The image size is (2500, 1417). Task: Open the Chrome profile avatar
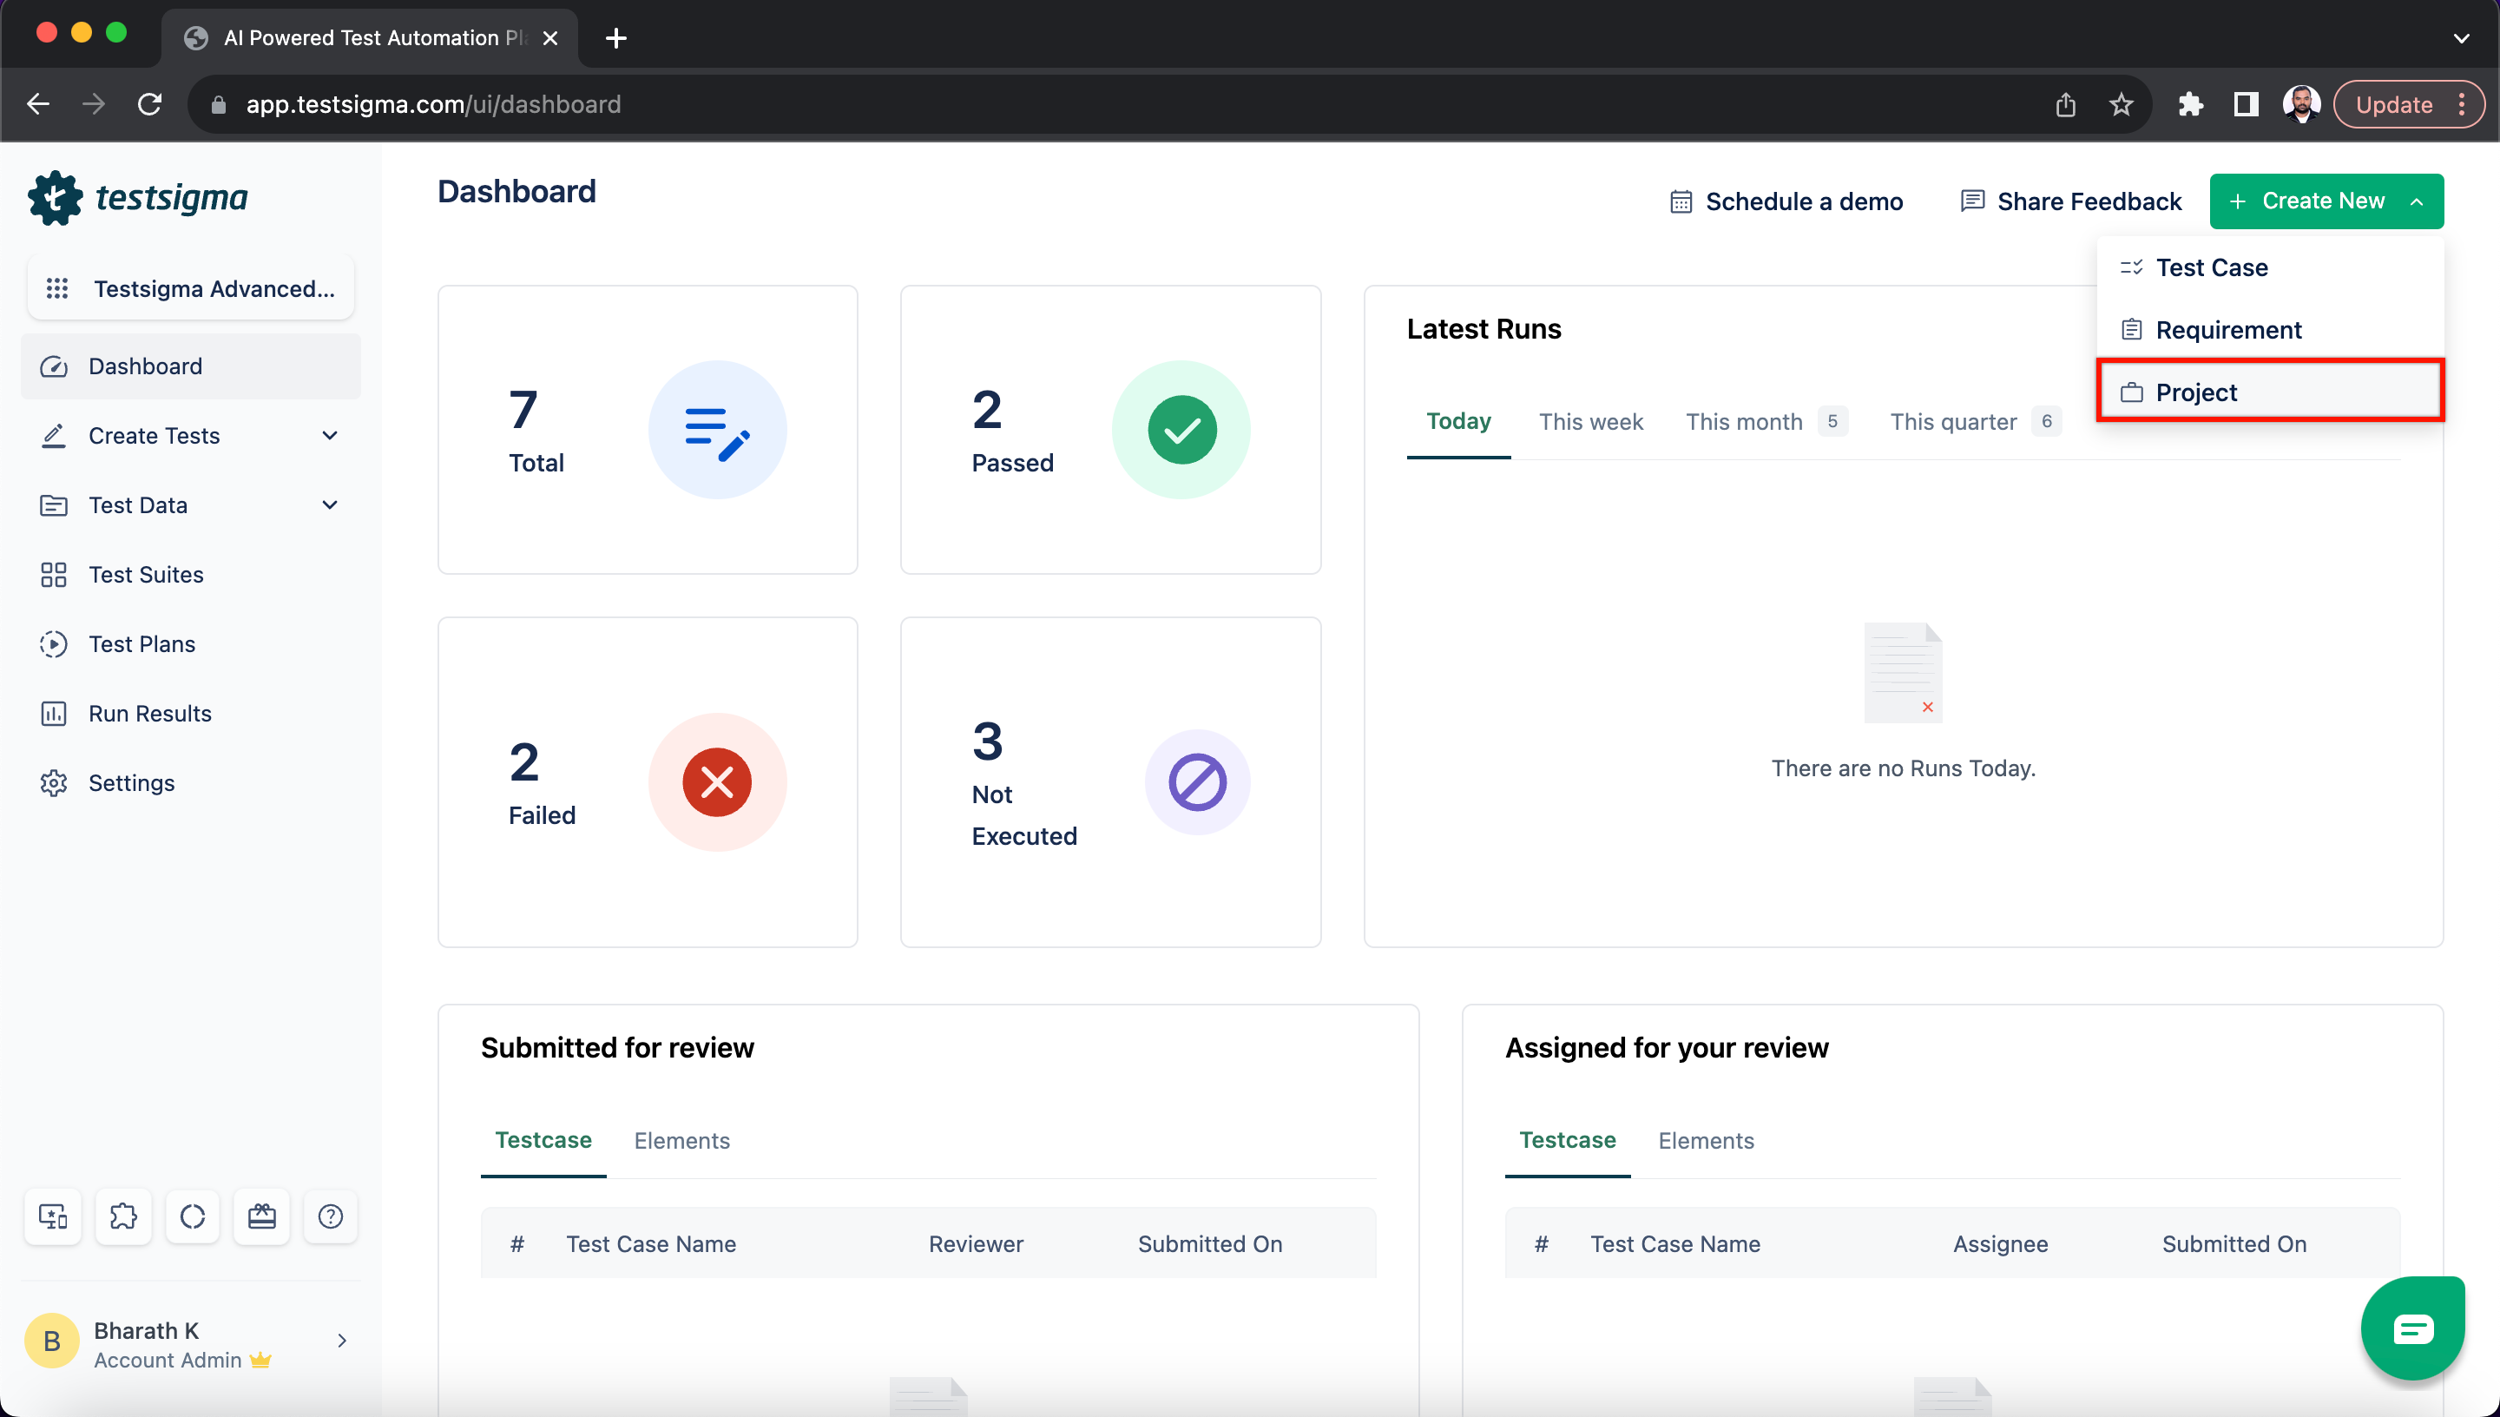(2300, 104)
